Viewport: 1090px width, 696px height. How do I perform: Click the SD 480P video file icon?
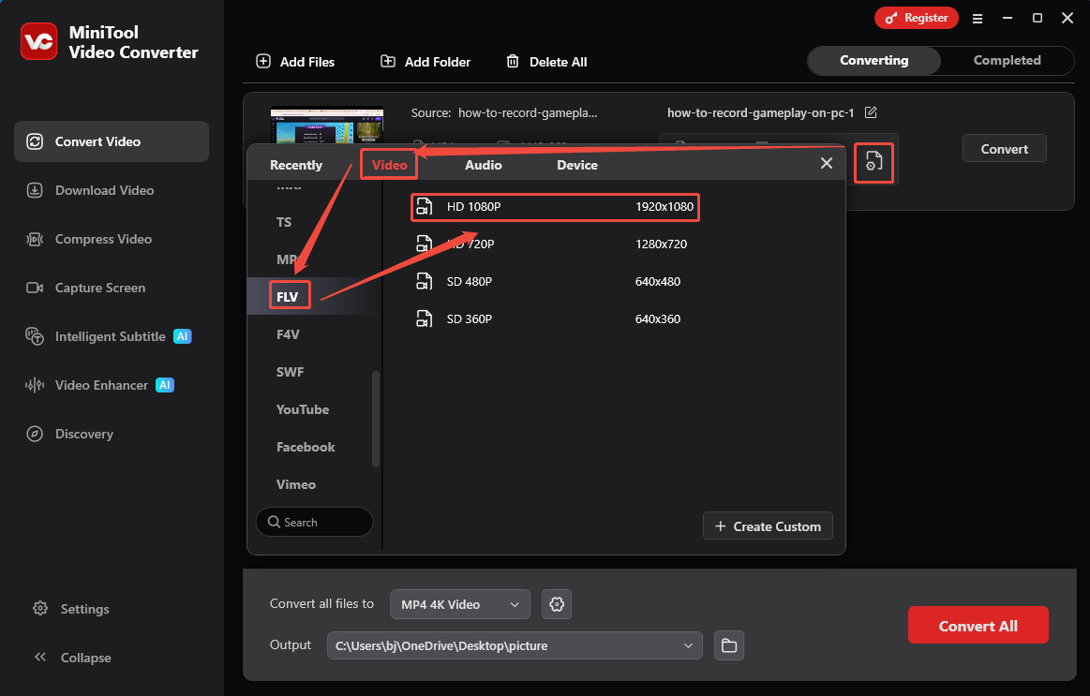click(424, 281)
